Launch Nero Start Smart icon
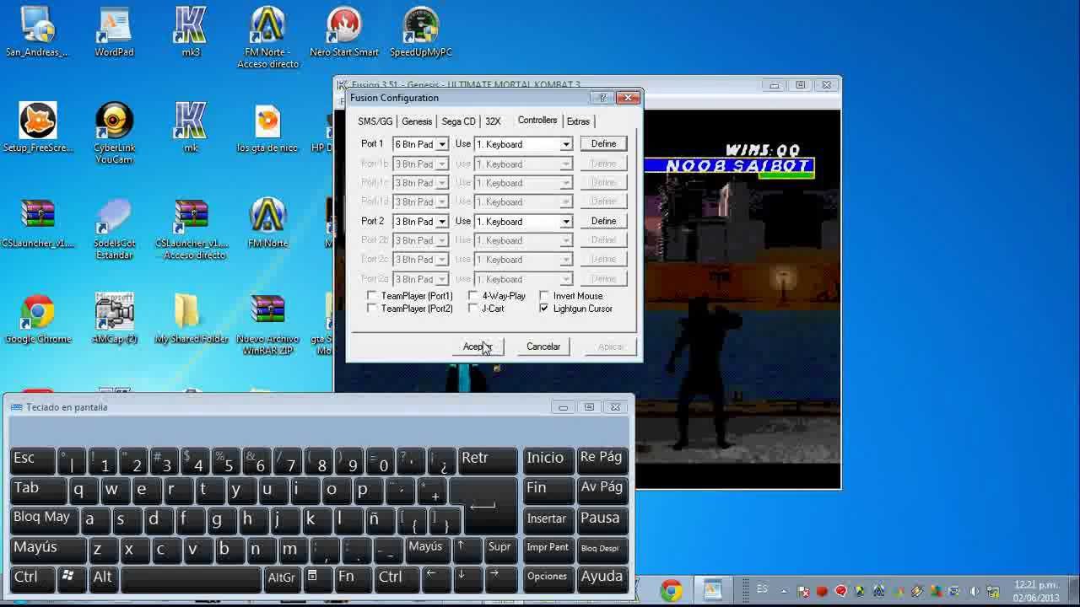The image size is (1080, 607). (x=344, y=32)
